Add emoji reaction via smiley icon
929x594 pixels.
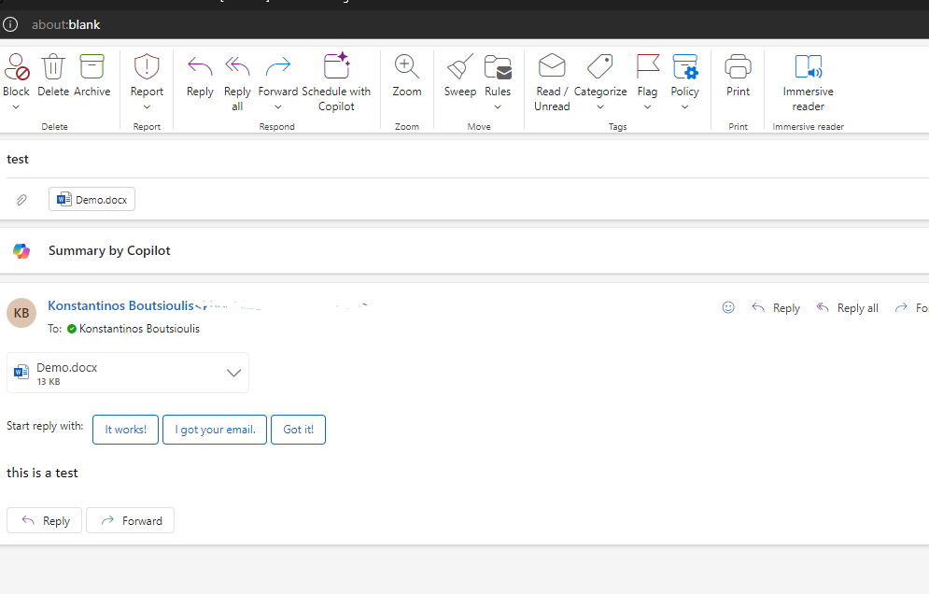[x=728, y=307]
